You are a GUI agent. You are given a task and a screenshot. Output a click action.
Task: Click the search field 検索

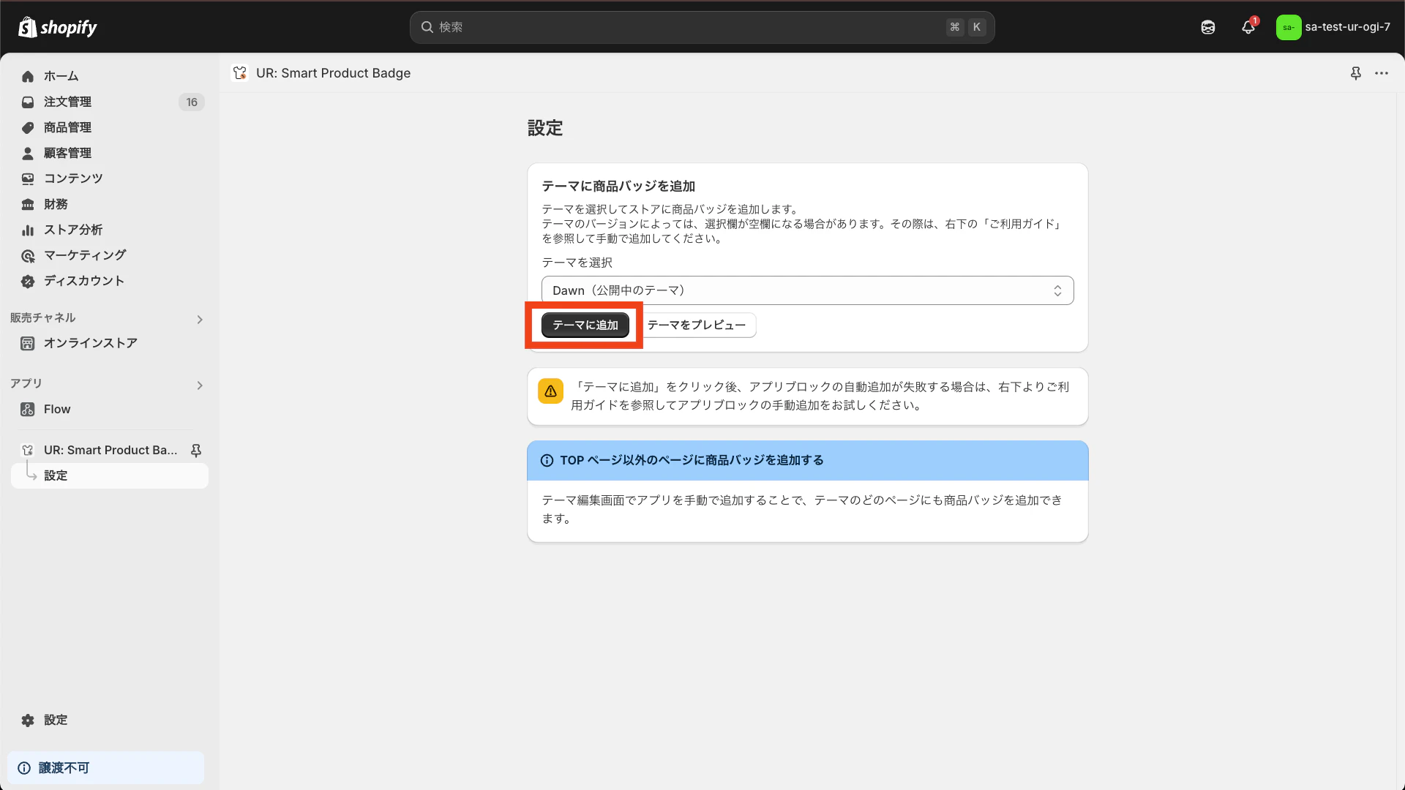702,27
